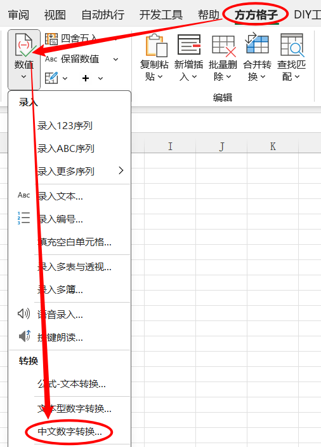This screenshot has width=321, height=447.
Task: Click the 复制粘贴 clipboard icon
Action: 156,45
